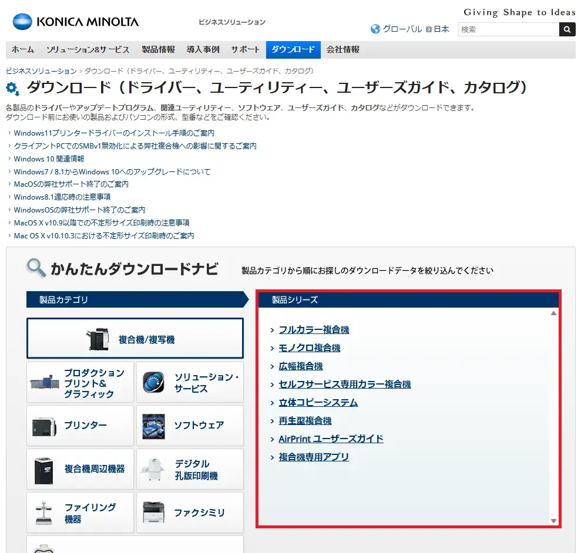Click the フルカラー複合機 series link

[x=314, y=330]
